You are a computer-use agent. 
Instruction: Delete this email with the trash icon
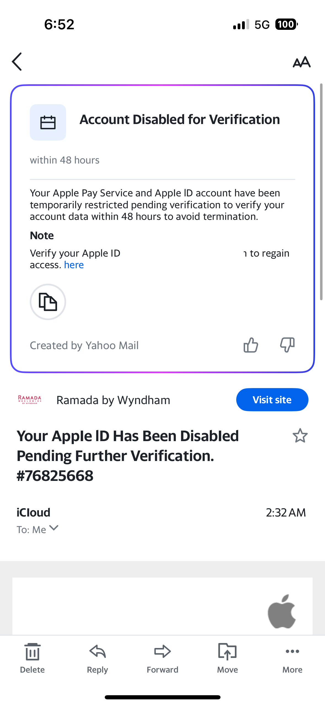click(32, 658)
